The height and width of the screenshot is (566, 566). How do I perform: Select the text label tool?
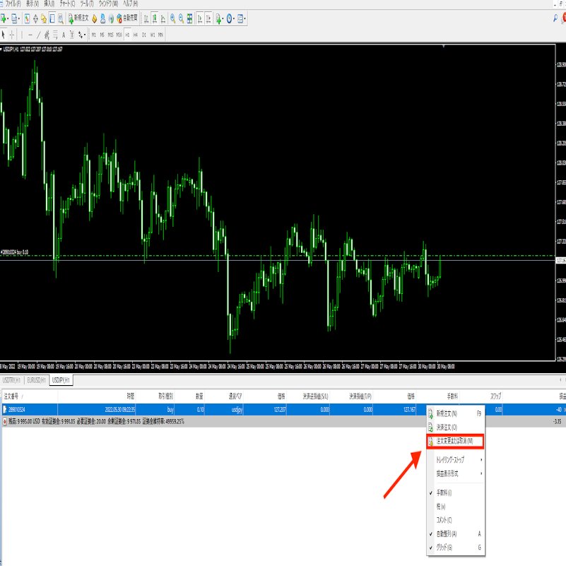point(72,35)
